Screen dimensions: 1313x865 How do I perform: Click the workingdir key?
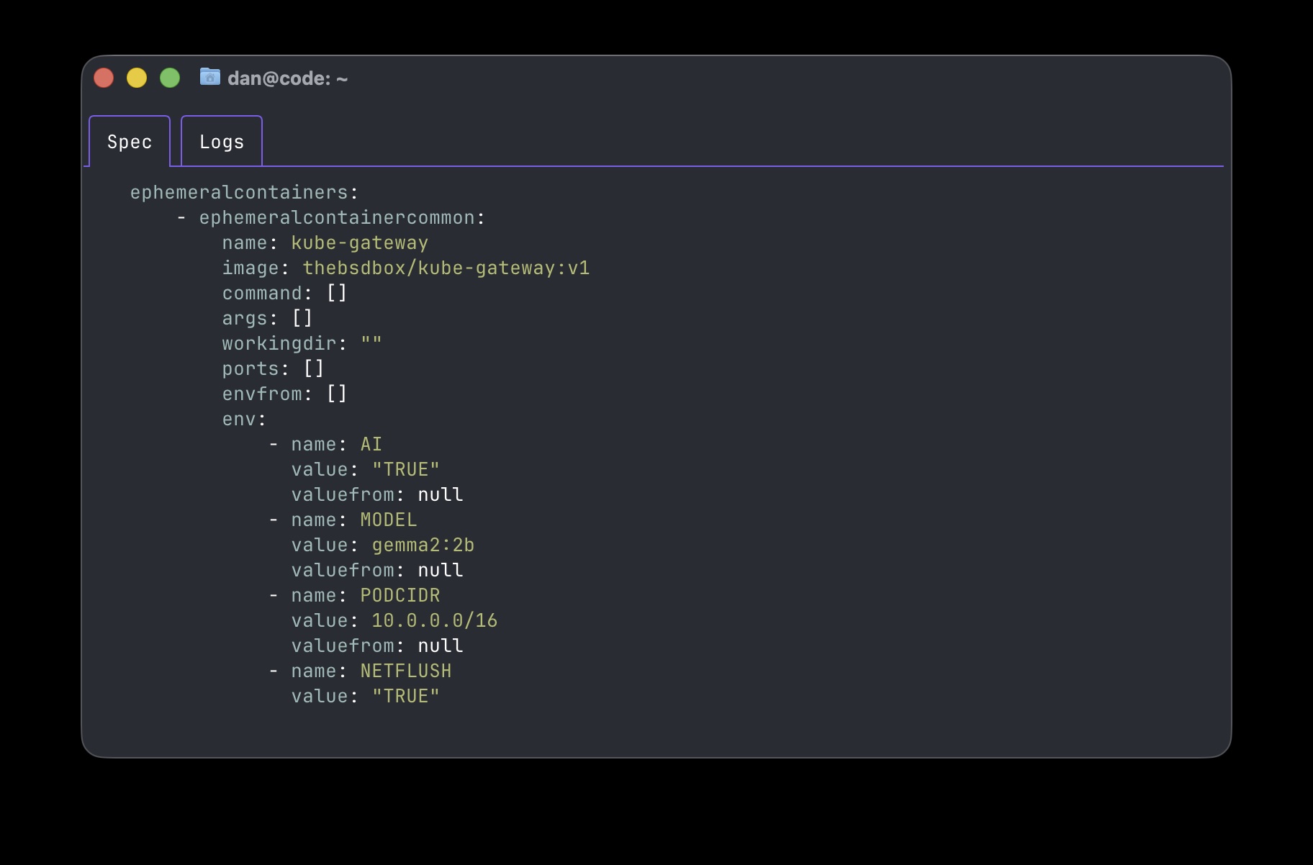tap(279, 344)
